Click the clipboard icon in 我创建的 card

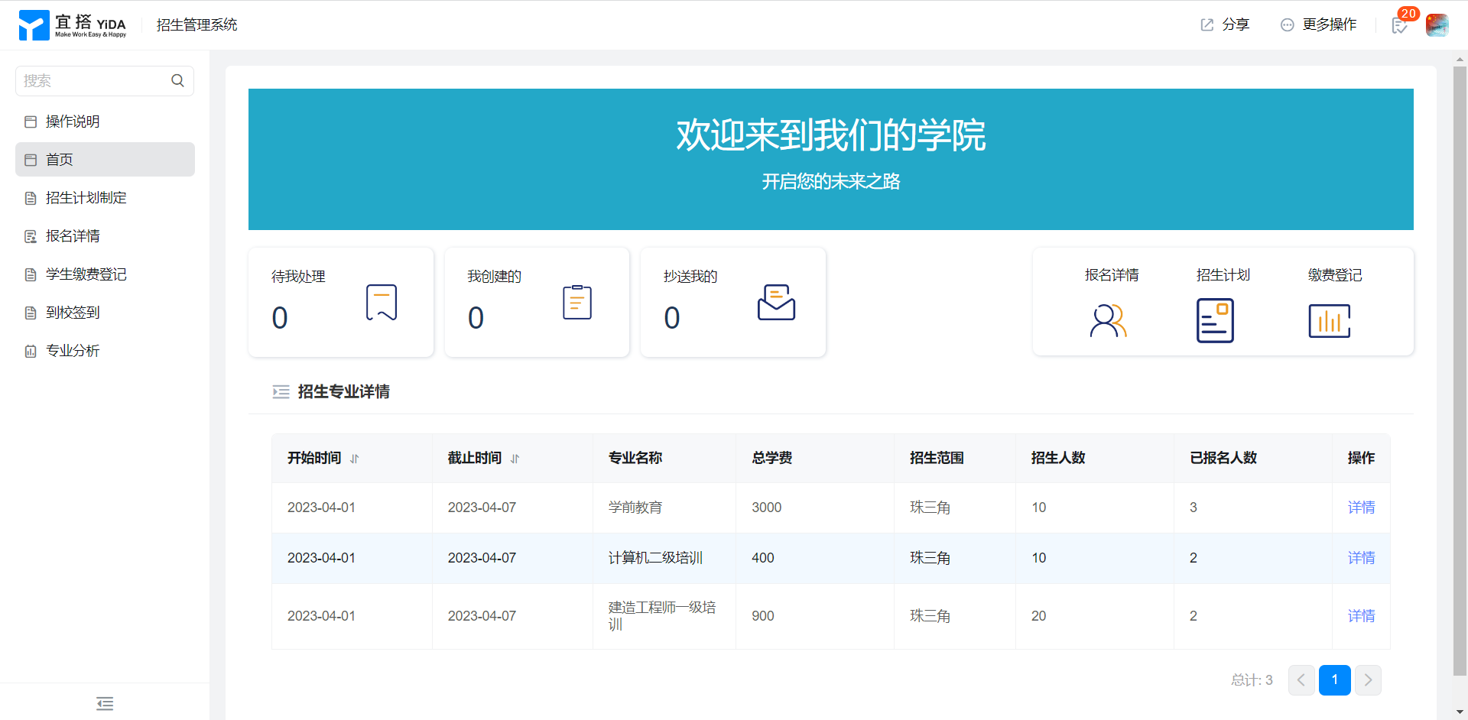click(x=577, y=302)
